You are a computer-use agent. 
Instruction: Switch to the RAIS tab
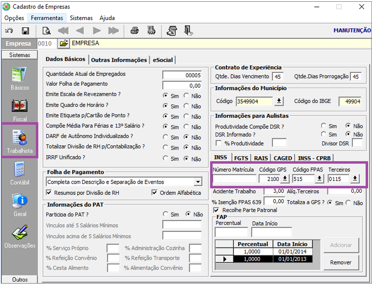[x=261, y=158]
